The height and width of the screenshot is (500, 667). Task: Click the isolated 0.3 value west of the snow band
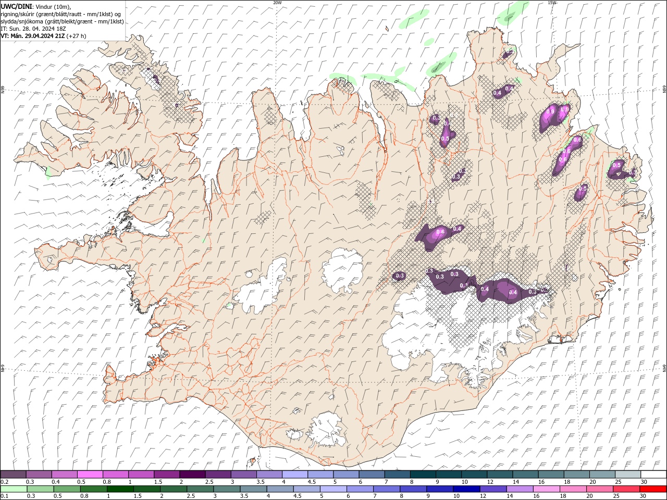(400, 276)
